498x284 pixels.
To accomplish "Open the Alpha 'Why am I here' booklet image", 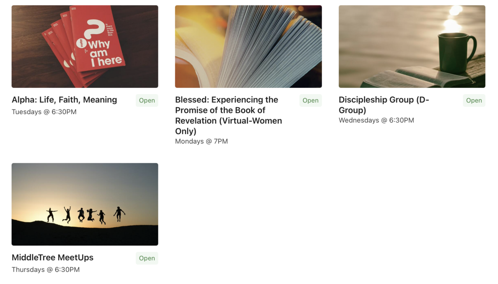I will (85, 47).
